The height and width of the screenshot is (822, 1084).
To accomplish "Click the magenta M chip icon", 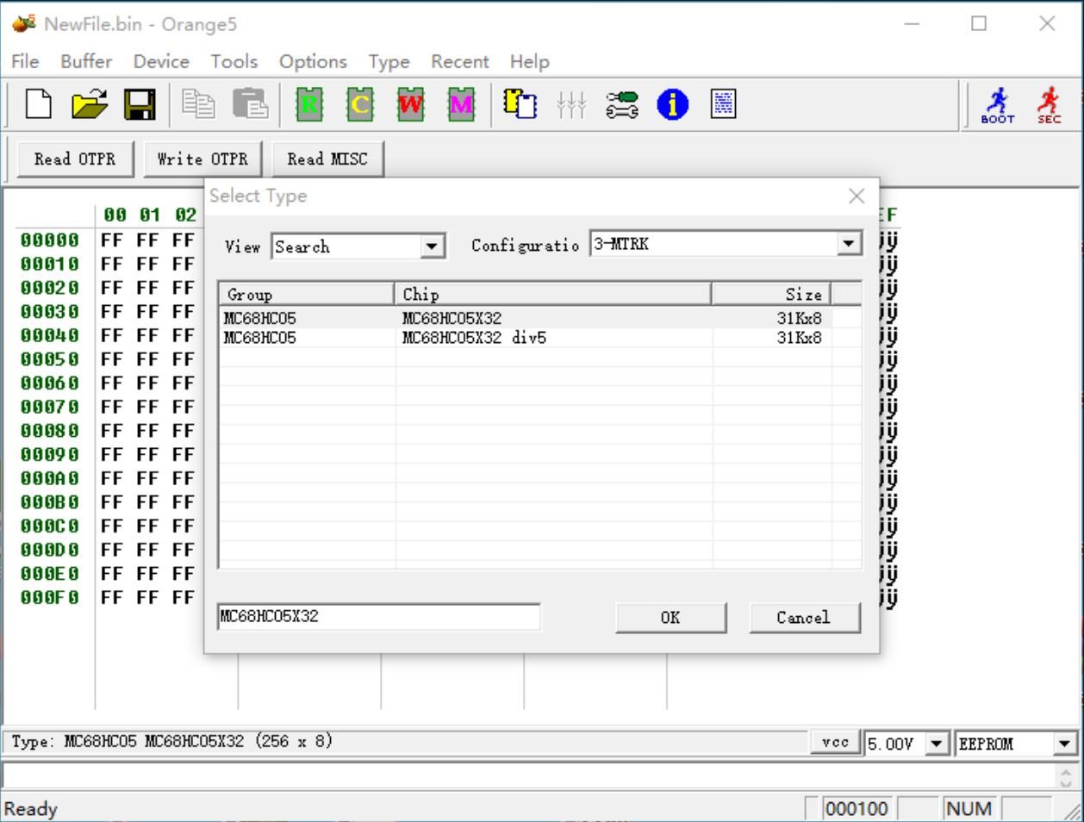I will point(461,105).
